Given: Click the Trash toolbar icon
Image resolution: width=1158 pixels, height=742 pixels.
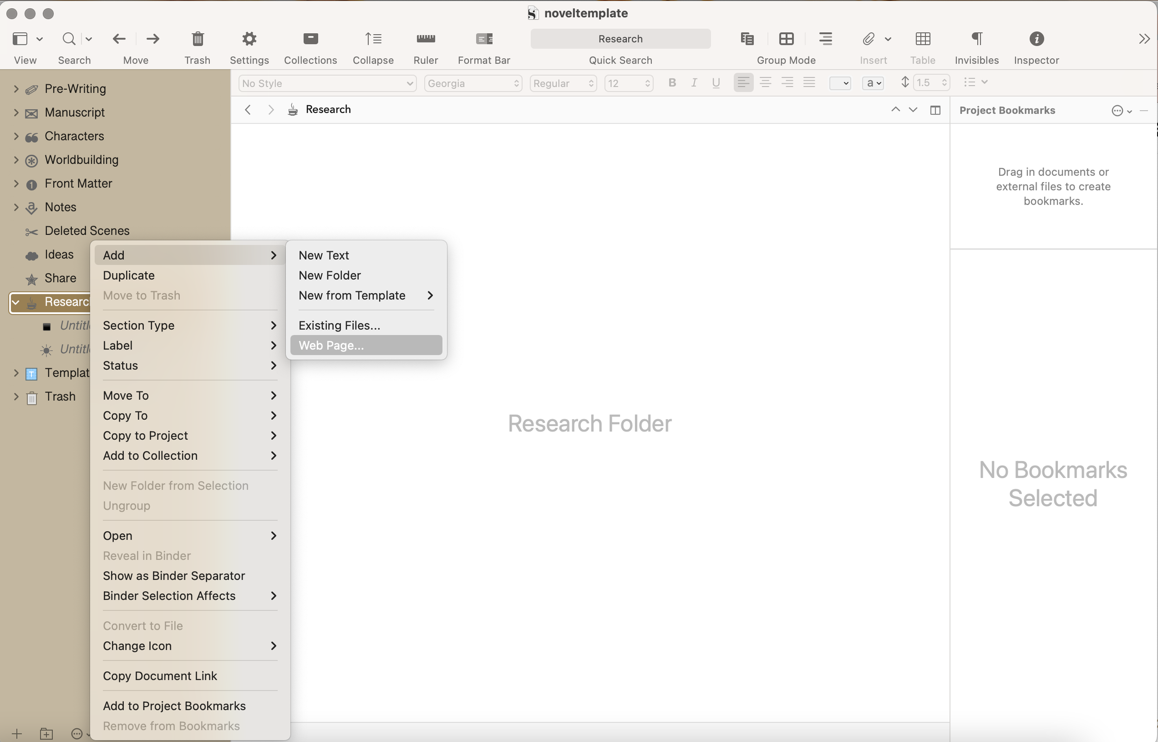Looking at the screenshot, I should [x=197, y=38].
